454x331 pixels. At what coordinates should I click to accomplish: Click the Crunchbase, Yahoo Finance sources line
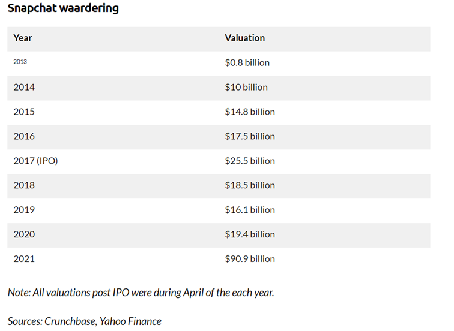(85, 321)
